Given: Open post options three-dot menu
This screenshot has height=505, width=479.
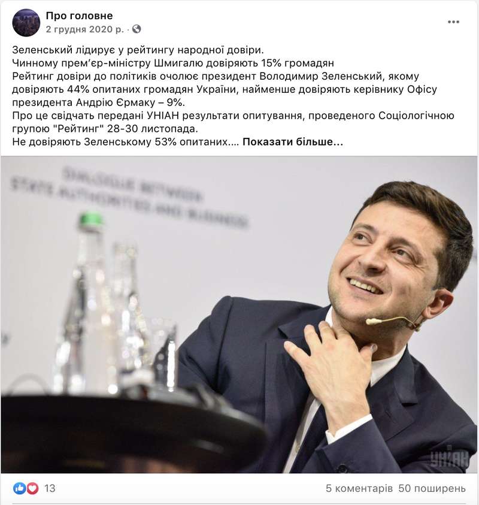Looking at the screenshot, I should (453, 22).
